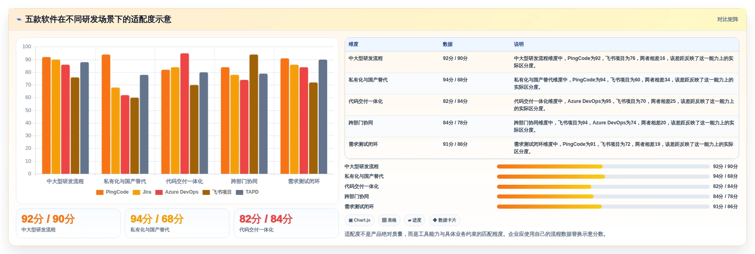Click the 说明 column header

coord(519,45)
